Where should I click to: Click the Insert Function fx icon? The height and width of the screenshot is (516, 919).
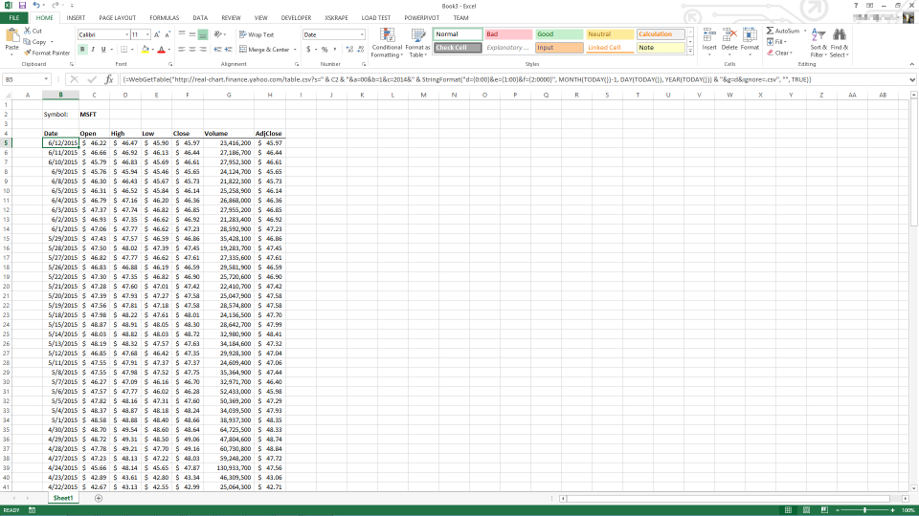tap(109, 79)
